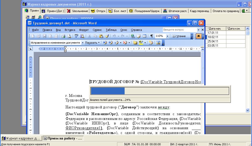This screenshot has width=252, height=146.
Task: Click the Print icon in Word toolbar
Action: (x=63, y=36)
